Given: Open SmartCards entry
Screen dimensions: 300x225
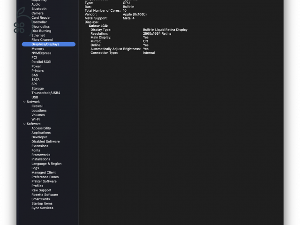Looking at the screenshot, I should tap(41, 199).
